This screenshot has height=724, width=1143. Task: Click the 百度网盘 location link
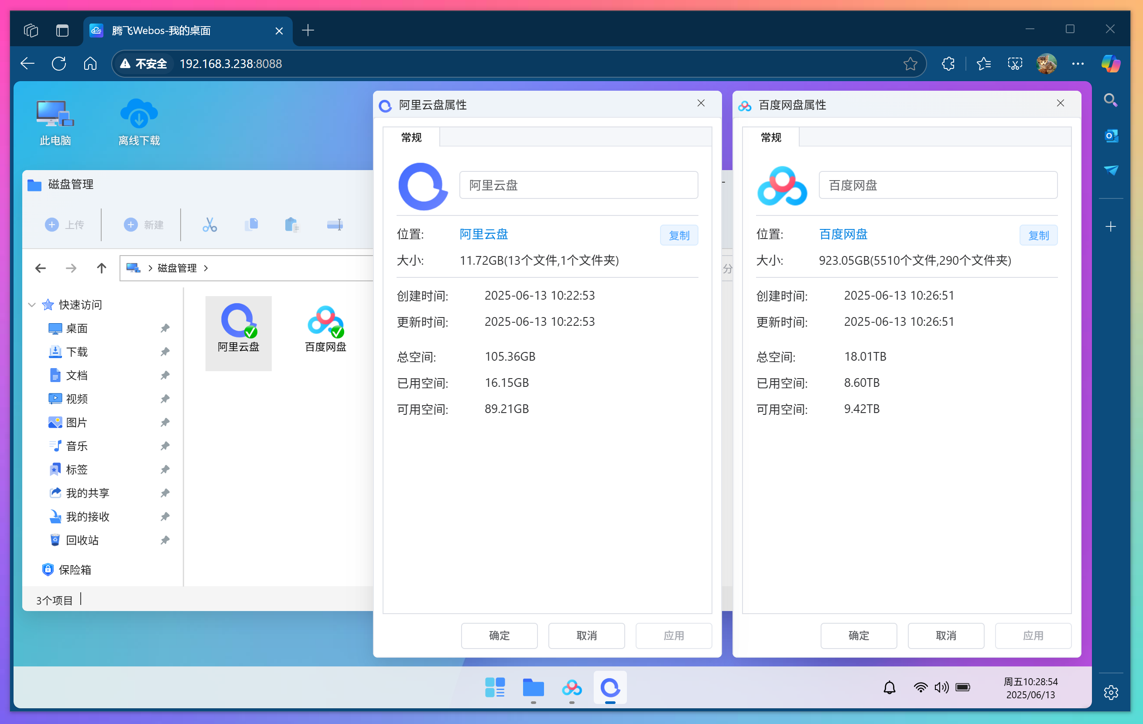842,234
